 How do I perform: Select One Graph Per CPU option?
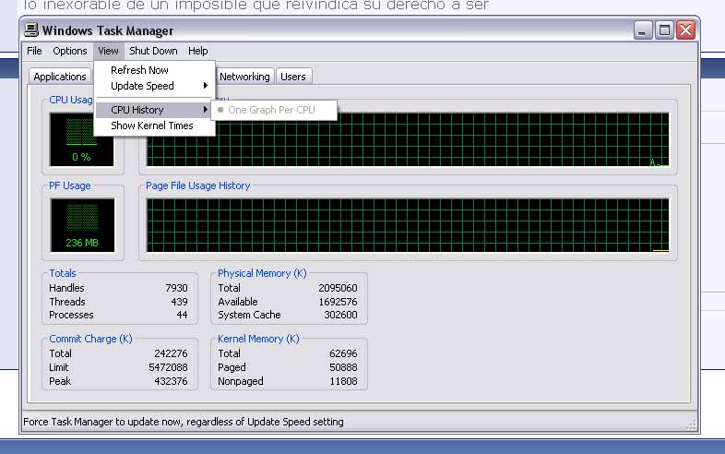coord(274,110)
